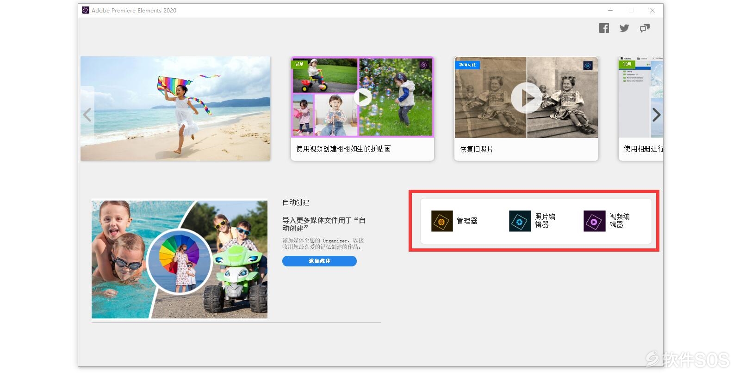Click the 新增功能 badge on old photo card
This screenshot has height=374, width=739.
pyautogui.click(x=467, y=65)
